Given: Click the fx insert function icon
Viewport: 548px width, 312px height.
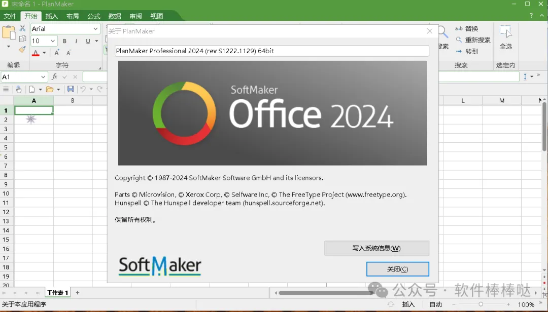Looking at the screenshot, I should tap(54, 76).
